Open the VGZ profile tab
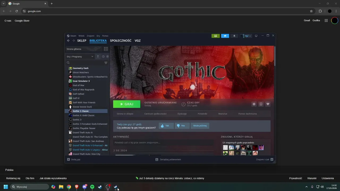The image size is (340, 191). 138,41
